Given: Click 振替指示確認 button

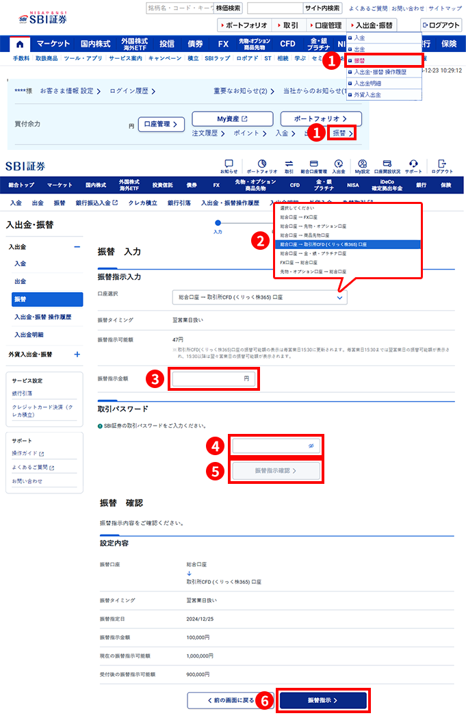Looking at the screenshot, I should click(x=276, y=471).
